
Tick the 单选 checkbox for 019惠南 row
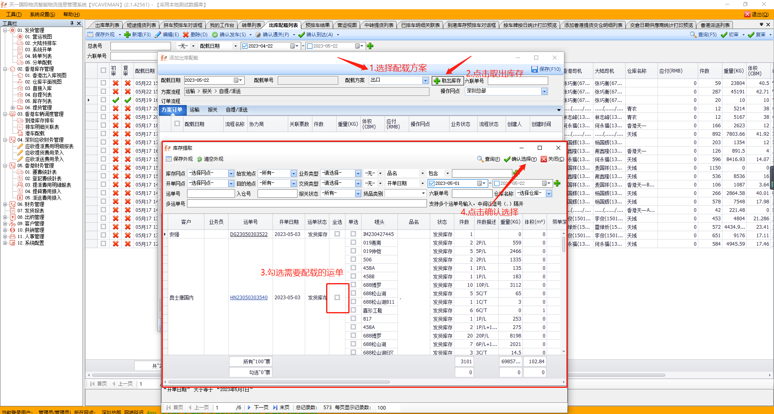[x=354, y=242]
